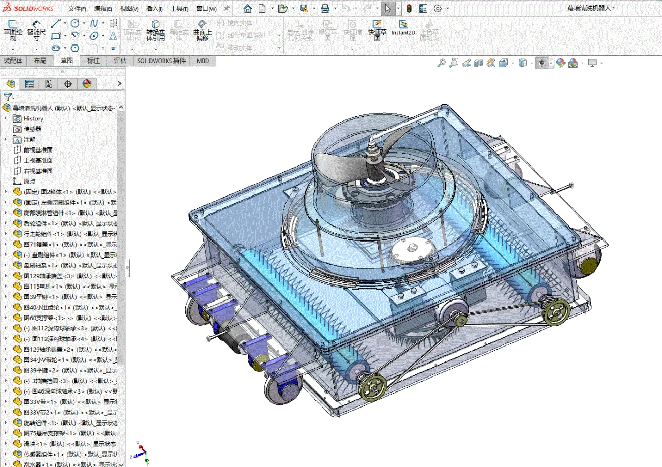Open the PropertyManager tab icon
662x467 pixels.
coord(29,84)
